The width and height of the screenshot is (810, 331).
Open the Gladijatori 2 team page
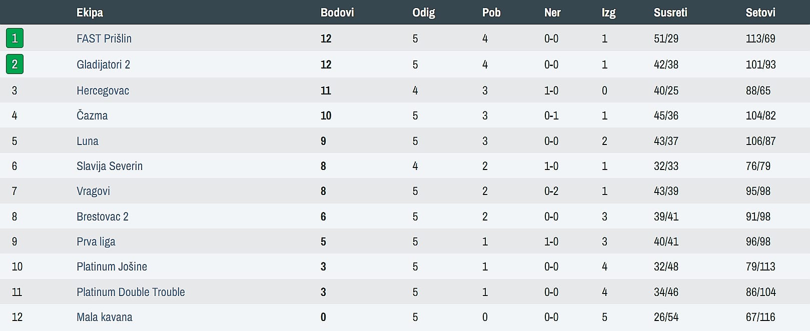[x=103, y=64]
